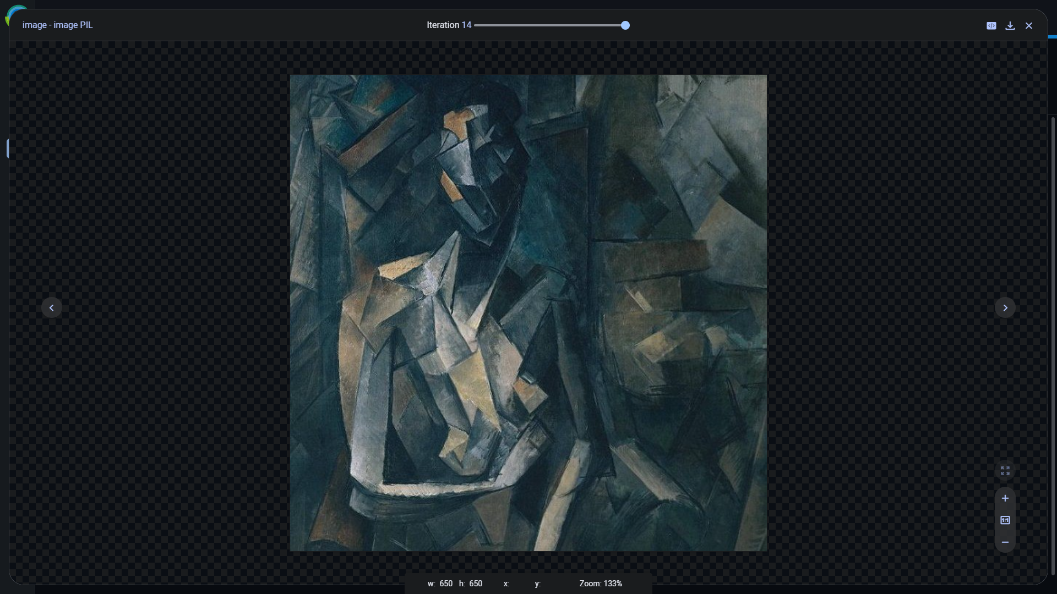Viewport: 1057px width, 594px height.
Task: Click the iteration value 14
Action: tap(466, 25)
